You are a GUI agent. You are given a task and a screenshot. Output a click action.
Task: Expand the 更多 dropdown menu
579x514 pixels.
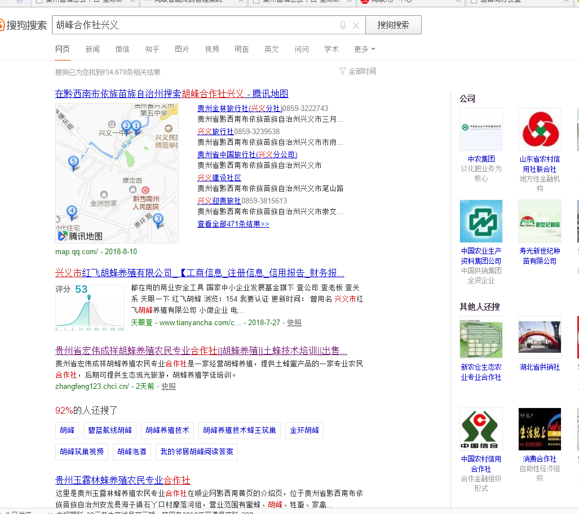click(x=364, y=49)
